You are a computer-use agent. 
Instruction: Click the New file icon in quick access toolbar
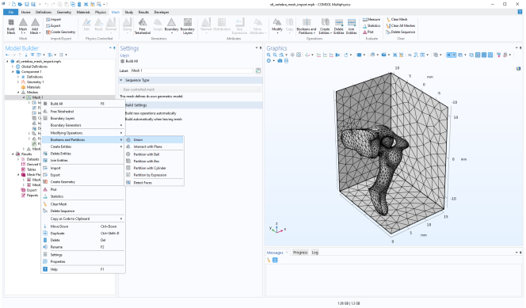(13, 5)
